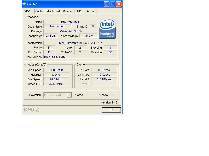This screenshot has height=156, width=209.
Task: Click the Intel Pentium 4 inside logo
Action: [x=107, y=28]
